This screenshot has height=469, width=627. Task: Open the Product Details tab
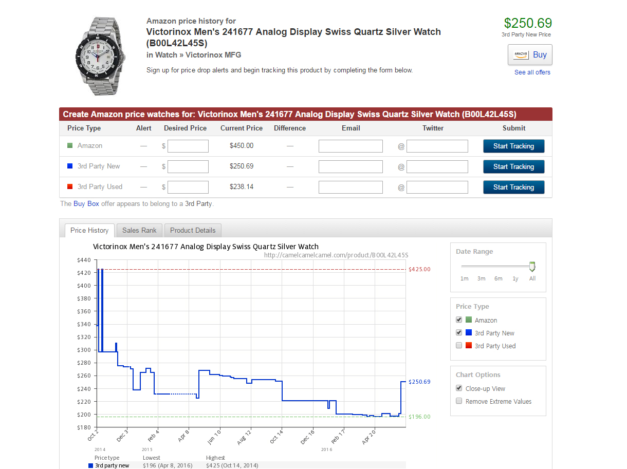(193, 230)
